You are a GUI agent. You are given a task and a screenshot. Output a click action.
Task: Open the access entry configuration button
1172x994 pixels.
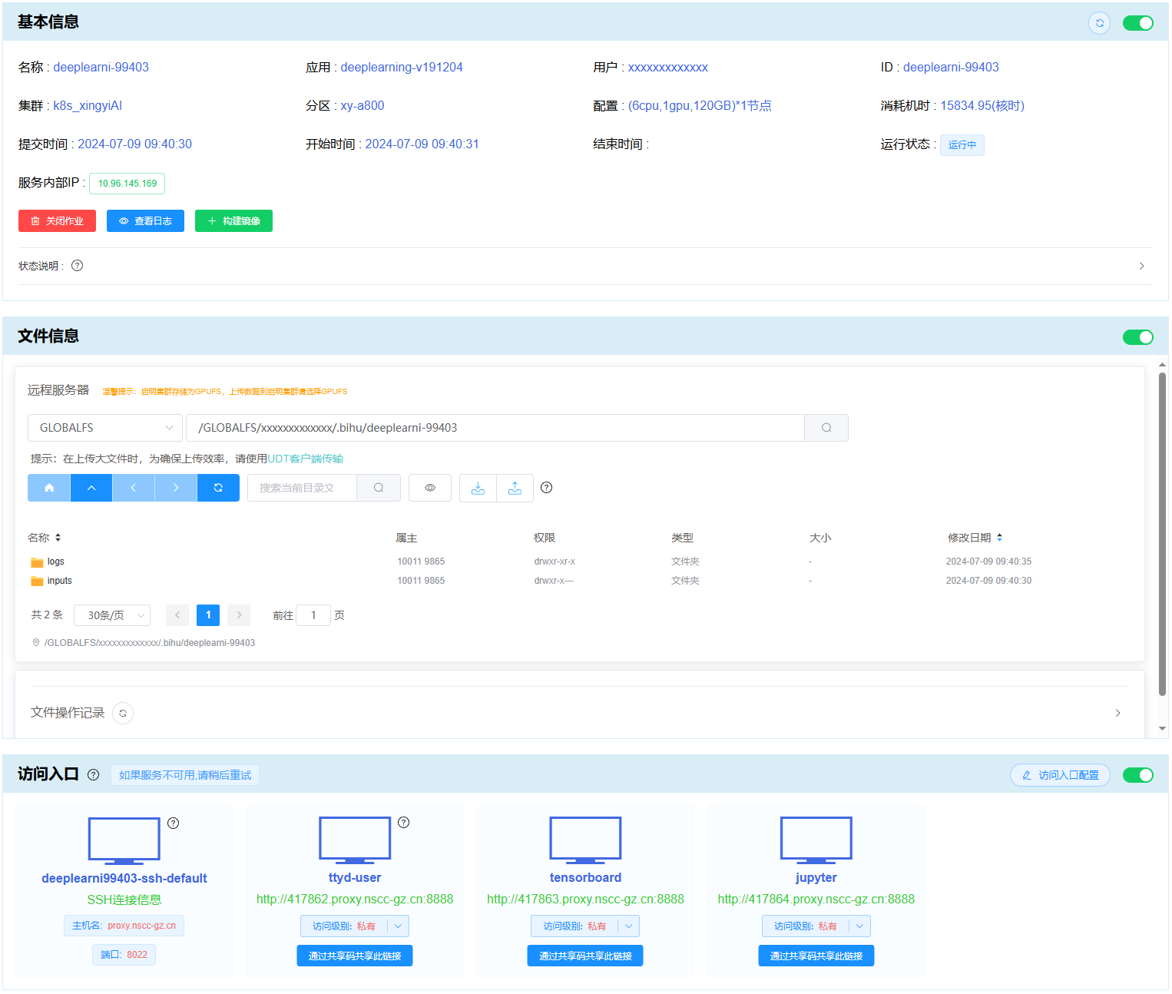pyautogui.click(x=1060, y=775)
